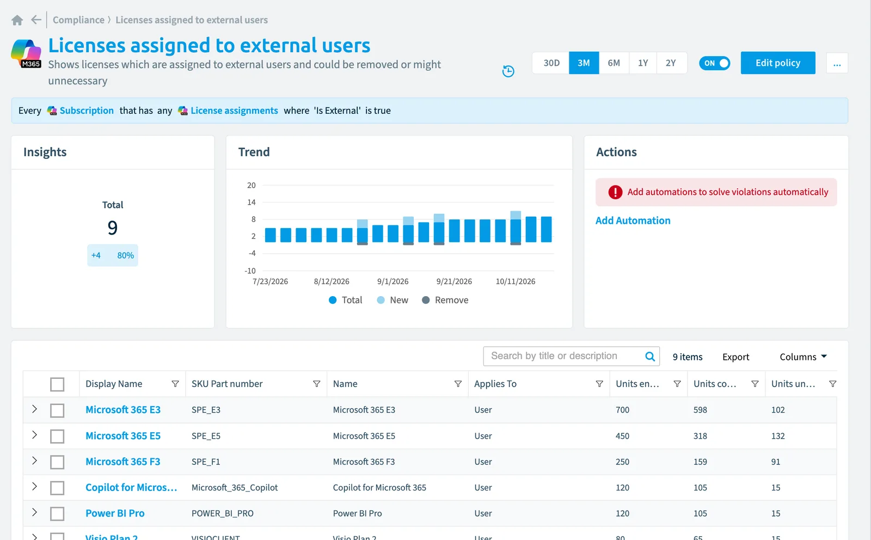Check the Power BI Pro row checkbox

(57, 514)
